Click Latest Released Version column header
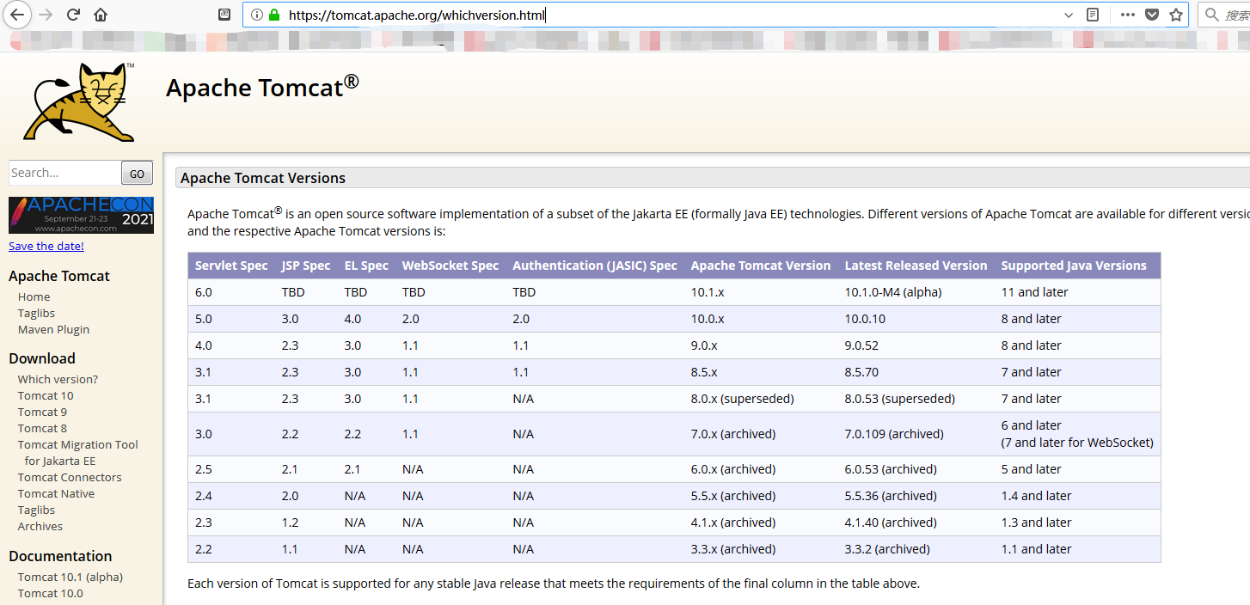The height and width of the screenshot is (605, 1250). tap(916, 266)
